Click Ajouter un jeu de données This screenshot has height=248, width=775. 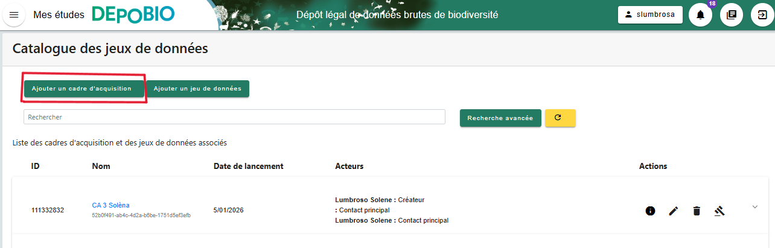tap(197, 89)
